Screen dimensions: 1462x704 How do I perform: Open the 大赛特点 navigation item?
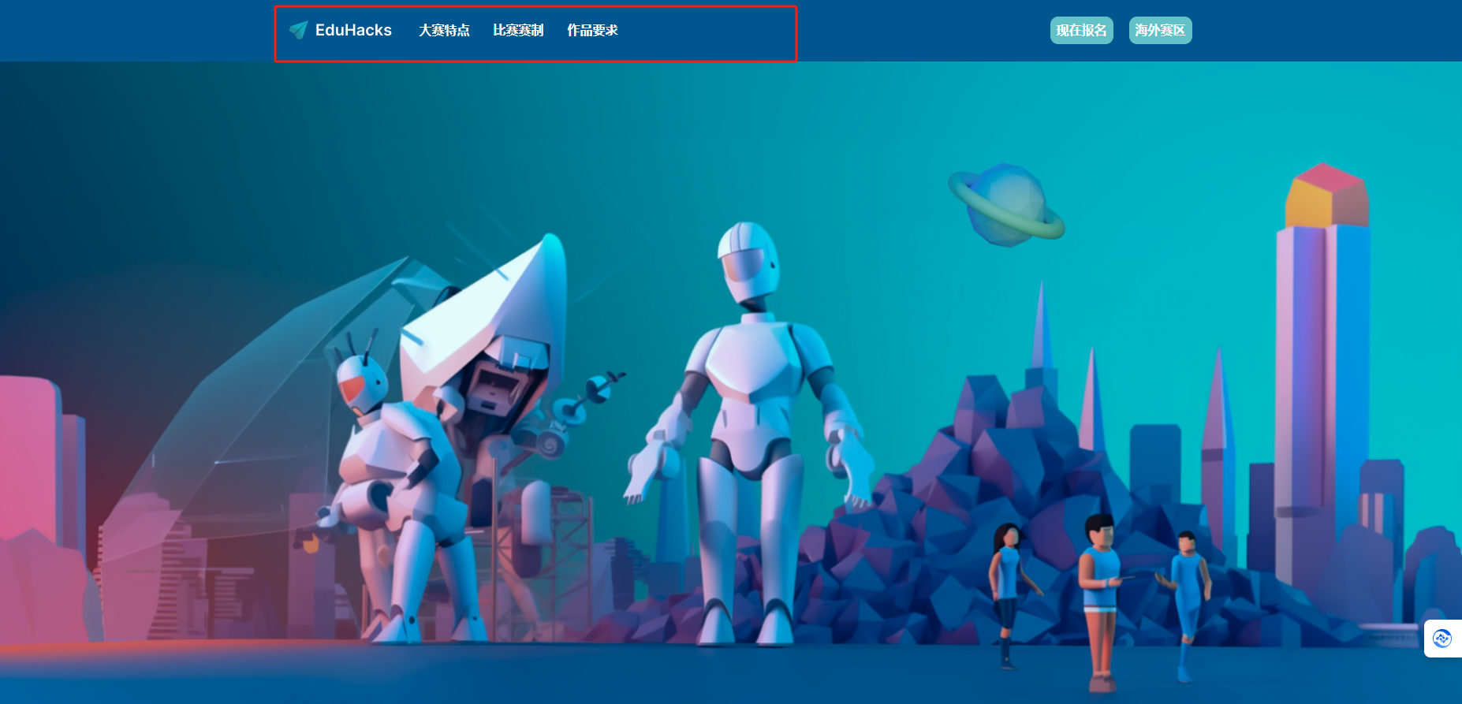[x=444, y=30]
